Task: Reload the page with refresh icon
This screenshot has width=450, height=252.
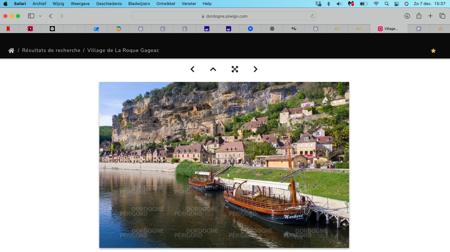Action: point(313,16)
